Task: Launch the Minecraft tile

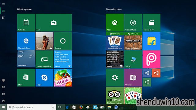Action: (x=133, y=41)
